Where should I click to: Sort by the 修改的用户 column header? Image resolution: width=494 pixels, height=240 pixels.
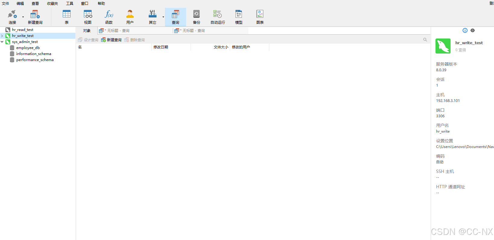pos(250,47)
